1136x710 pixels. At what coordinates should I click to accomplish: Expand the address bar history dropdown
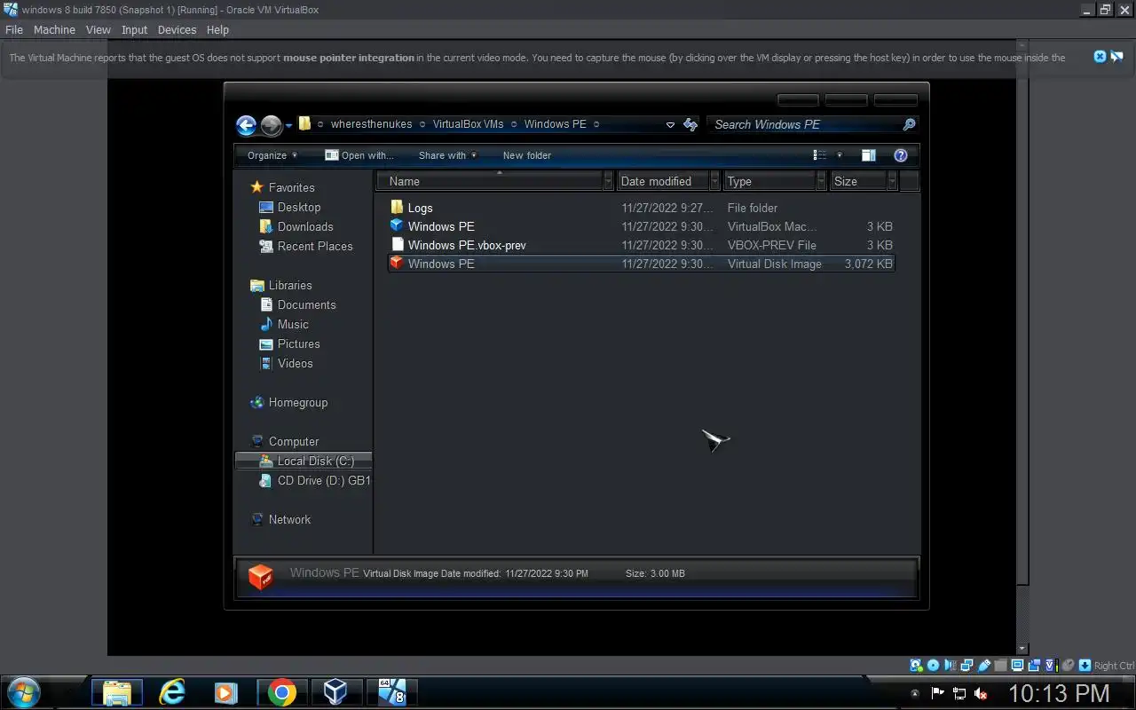tap(670, 125)
